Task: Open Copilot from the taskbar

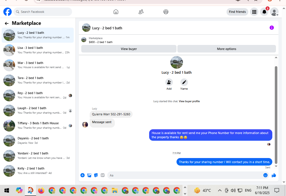Action: (19, 190)
